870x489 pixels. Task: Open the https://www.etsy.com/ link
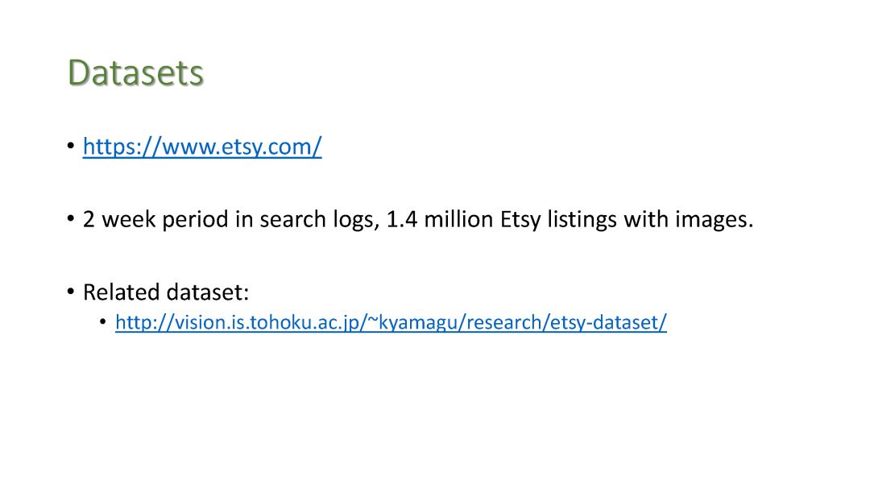202,147
